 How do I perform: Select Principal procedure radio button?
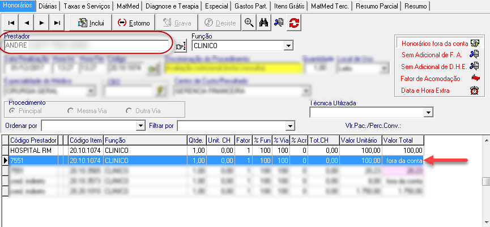point(12,111)
